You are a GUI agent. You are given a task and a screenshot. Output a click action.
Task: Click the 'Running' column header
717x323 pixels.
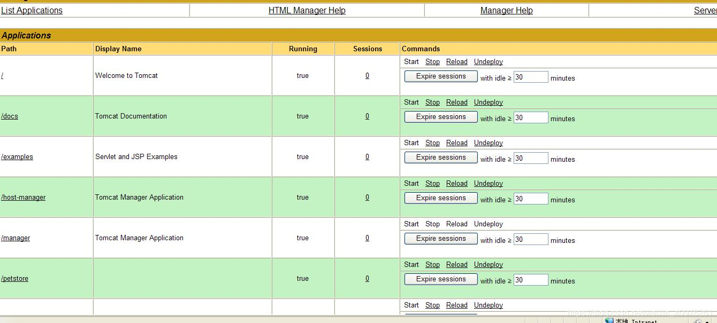(303, 49)
